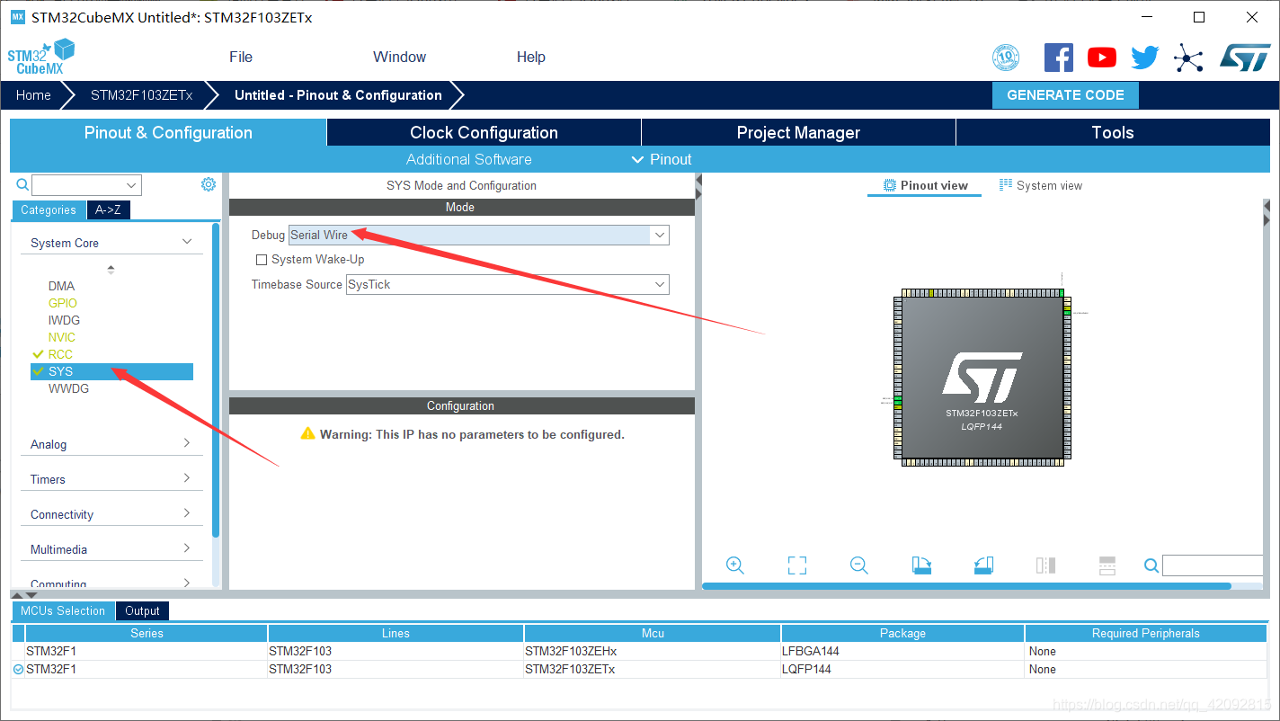Screen dimensions: 1280x721
Task: Rotate the chip view counter-clockwise
Action: coord(983,565)
